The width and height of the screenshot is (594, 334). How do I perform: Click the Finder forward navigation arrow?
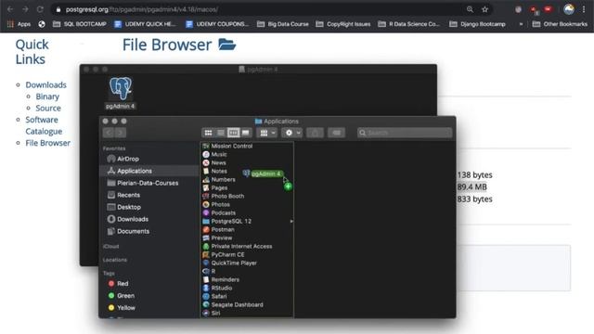(120, 133)
